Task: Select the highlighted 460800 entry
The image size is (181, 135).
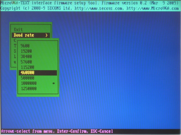Action: coord(38,73)
